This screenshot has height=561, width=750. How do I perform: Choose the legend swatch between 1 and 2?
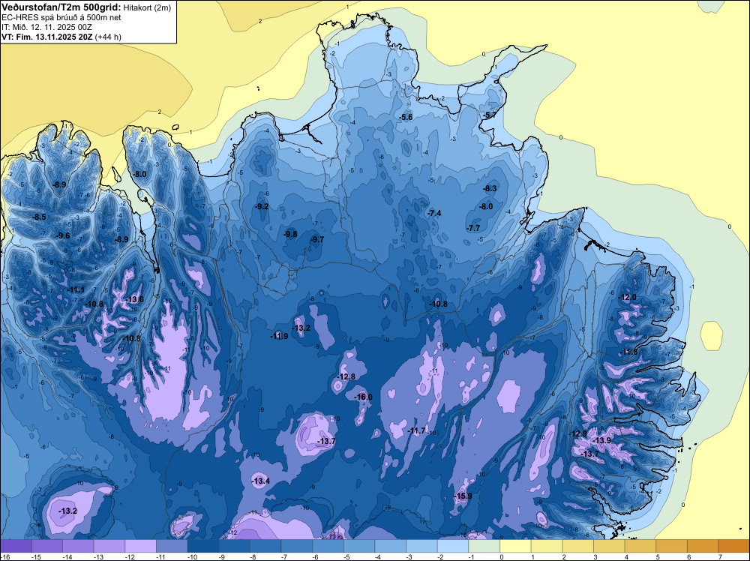(547, 546)
